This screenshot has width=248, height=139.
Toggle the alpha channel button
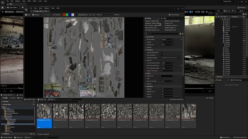73,15
